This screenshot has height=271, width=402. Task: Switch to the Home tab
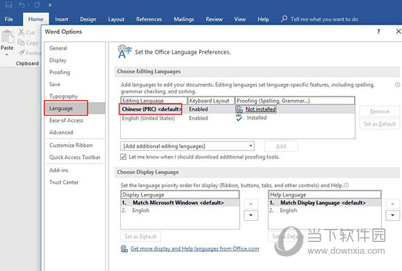tap(36, 19)
